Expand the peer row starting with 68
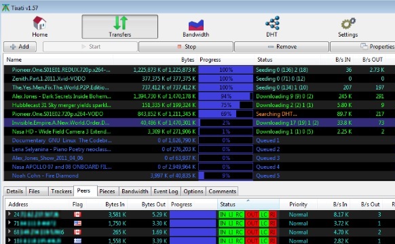This screenshot has width=395, height=244. point(10,231)
